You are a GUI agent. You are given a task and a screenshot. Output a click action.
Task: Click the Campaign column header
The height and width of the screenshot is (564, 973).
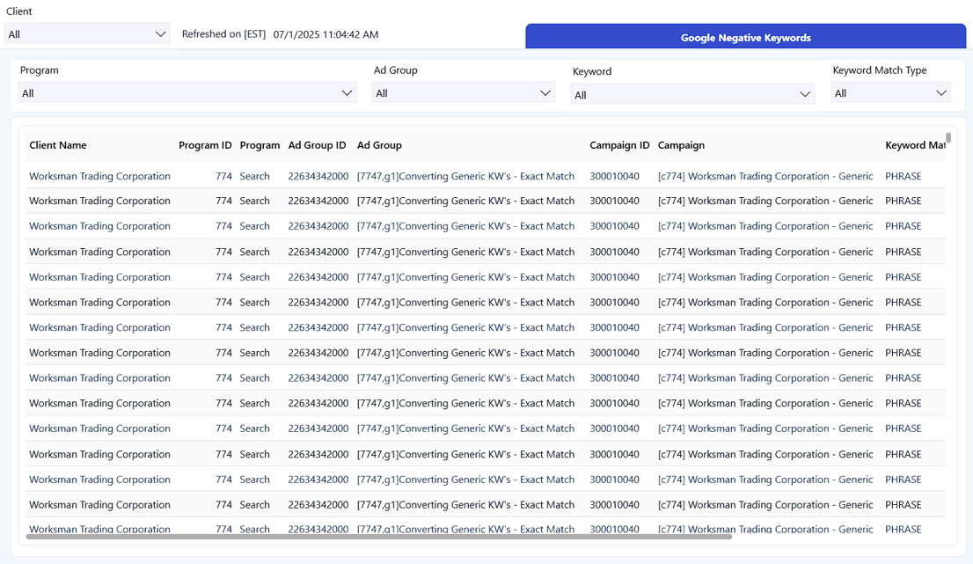coord(681,145)
